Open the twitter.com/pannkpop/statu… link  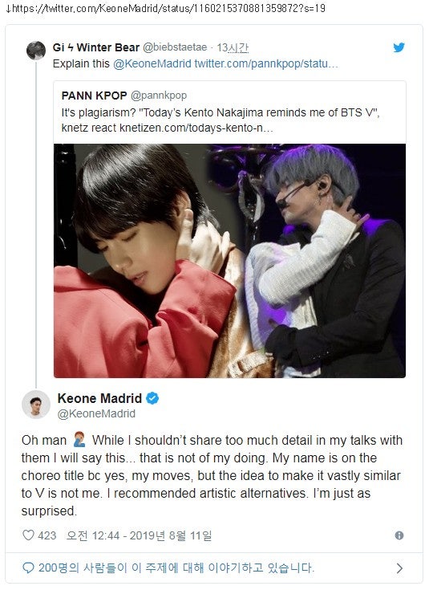tap(266, 63)
